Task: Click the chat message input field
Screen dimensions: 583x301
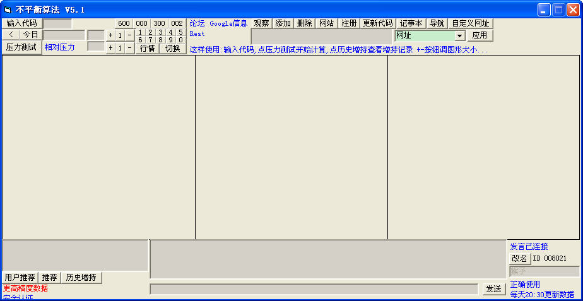Action: click(314, 289)
